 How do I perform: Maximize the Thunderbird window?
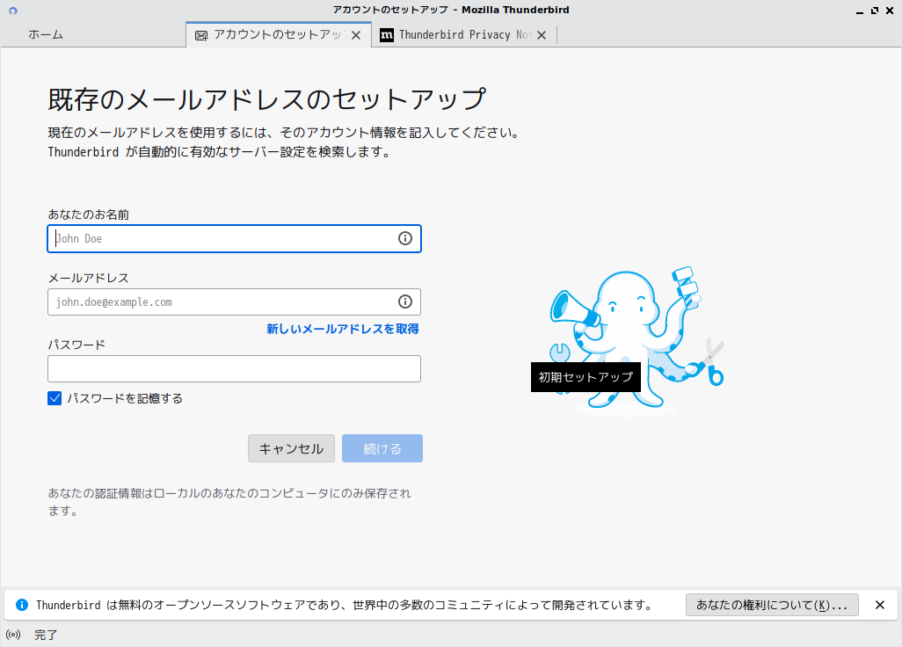click(x=875, y=11)
